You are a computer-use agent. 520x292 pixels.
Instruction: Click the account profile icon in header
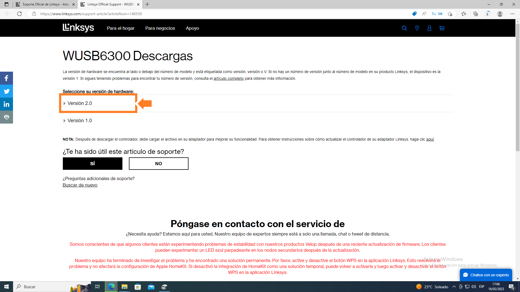[x=429, y=28]
